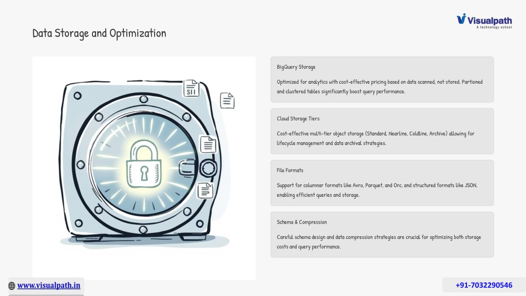
Task: Click the document icon above the vault handle
Action: pos(208,144)
